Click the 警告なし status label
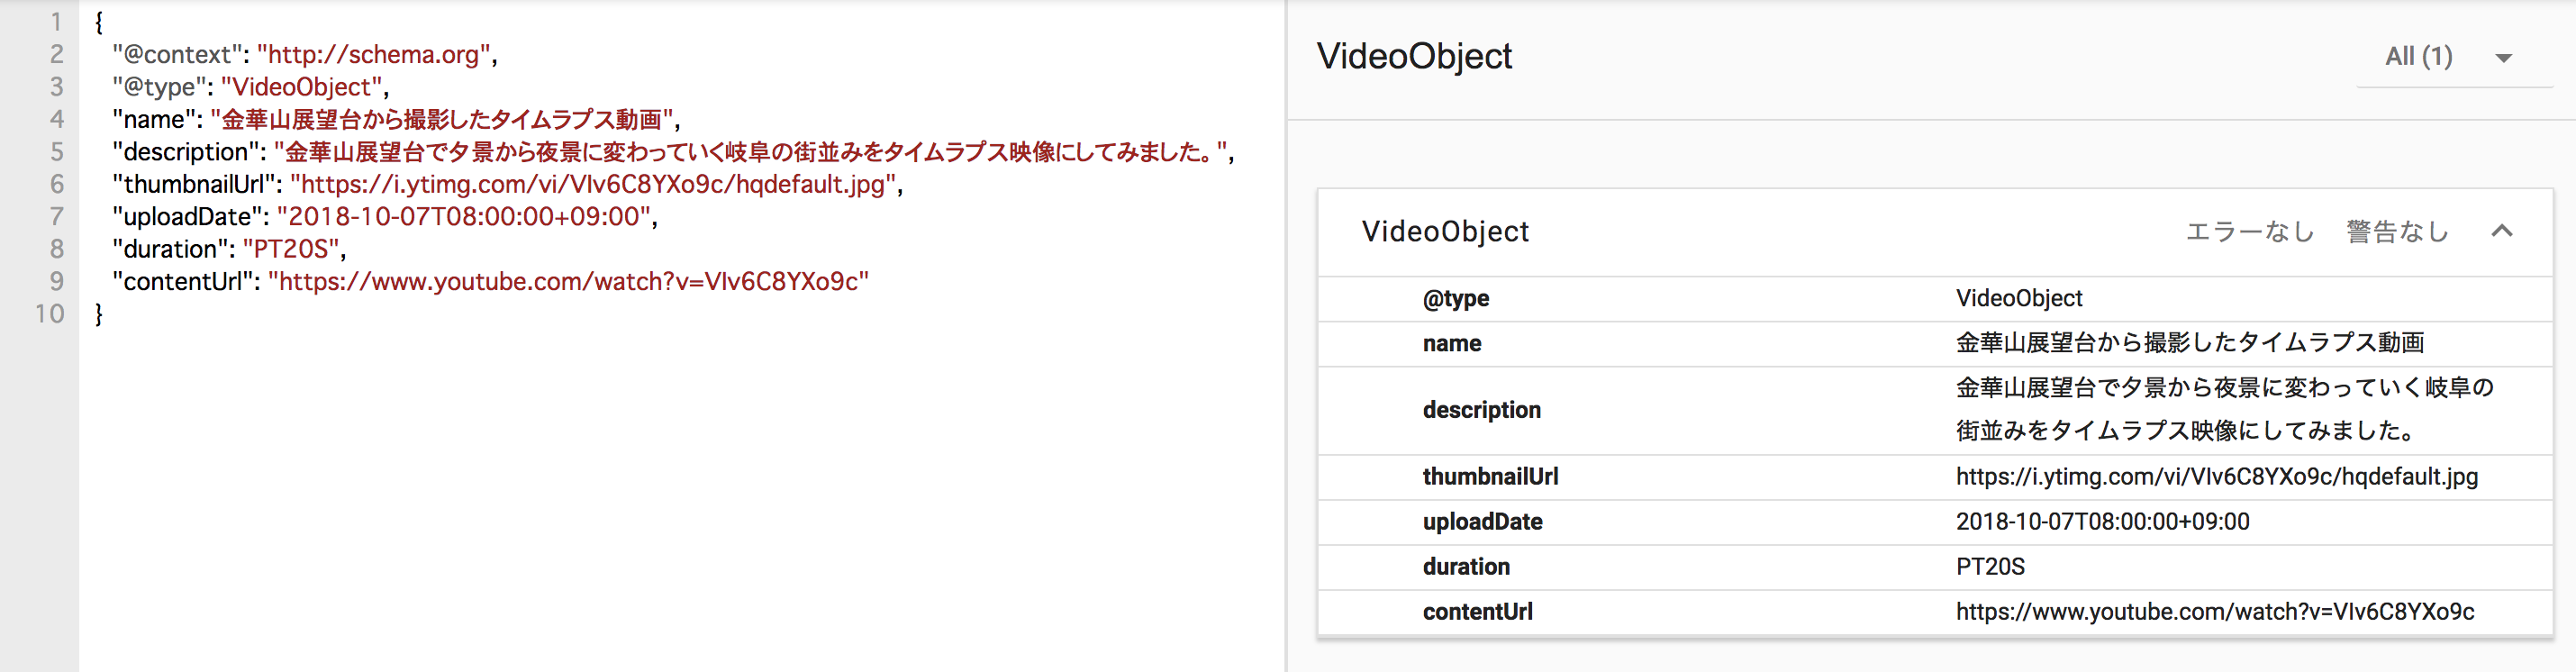The height and width of the screenshot is (672, 2576). click(x=2397, y=232)
